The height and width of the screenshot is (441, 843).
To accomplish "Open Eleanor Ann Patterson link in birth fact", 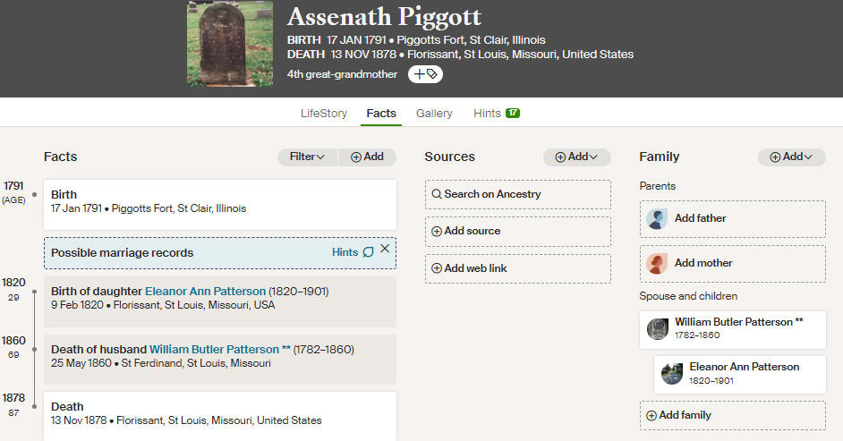I will pyautogui.click(x=205, y=291).
